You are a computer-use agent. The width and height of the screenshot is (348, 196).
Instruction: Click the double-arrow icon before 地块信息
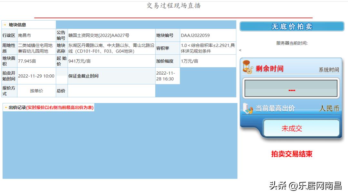[5, 24]
